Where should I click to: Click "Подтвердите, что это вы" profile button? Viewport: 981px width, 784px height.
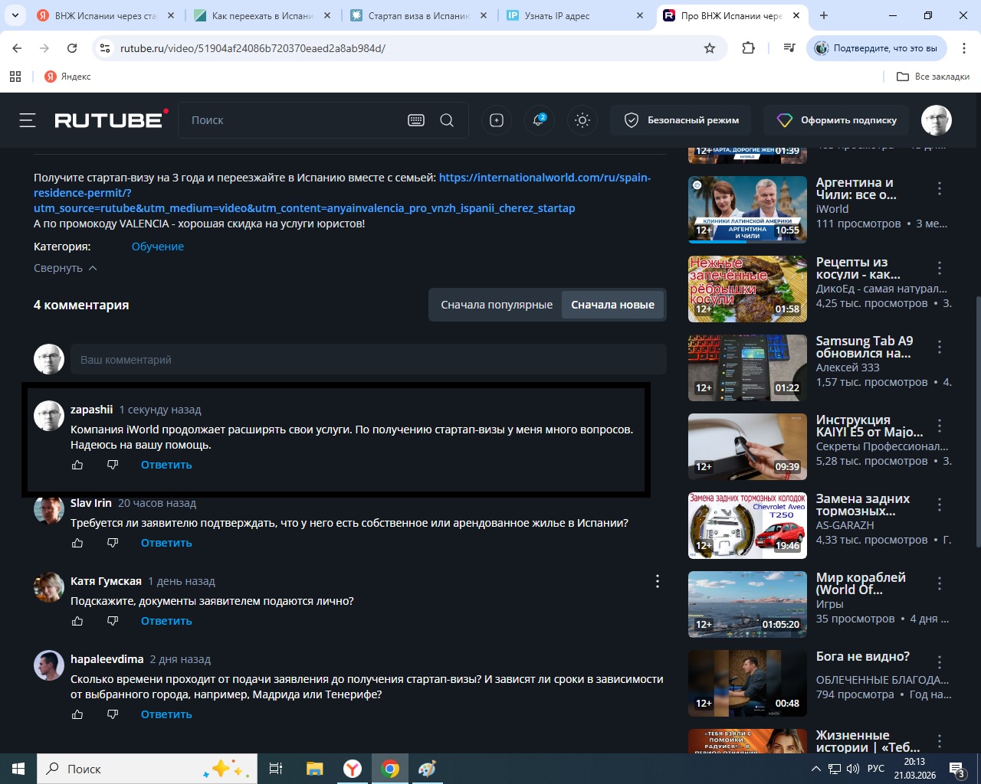[877, 48]
